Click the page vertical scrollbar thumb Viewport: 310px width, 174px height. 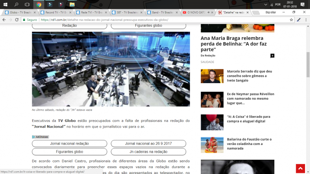point(308,65)
